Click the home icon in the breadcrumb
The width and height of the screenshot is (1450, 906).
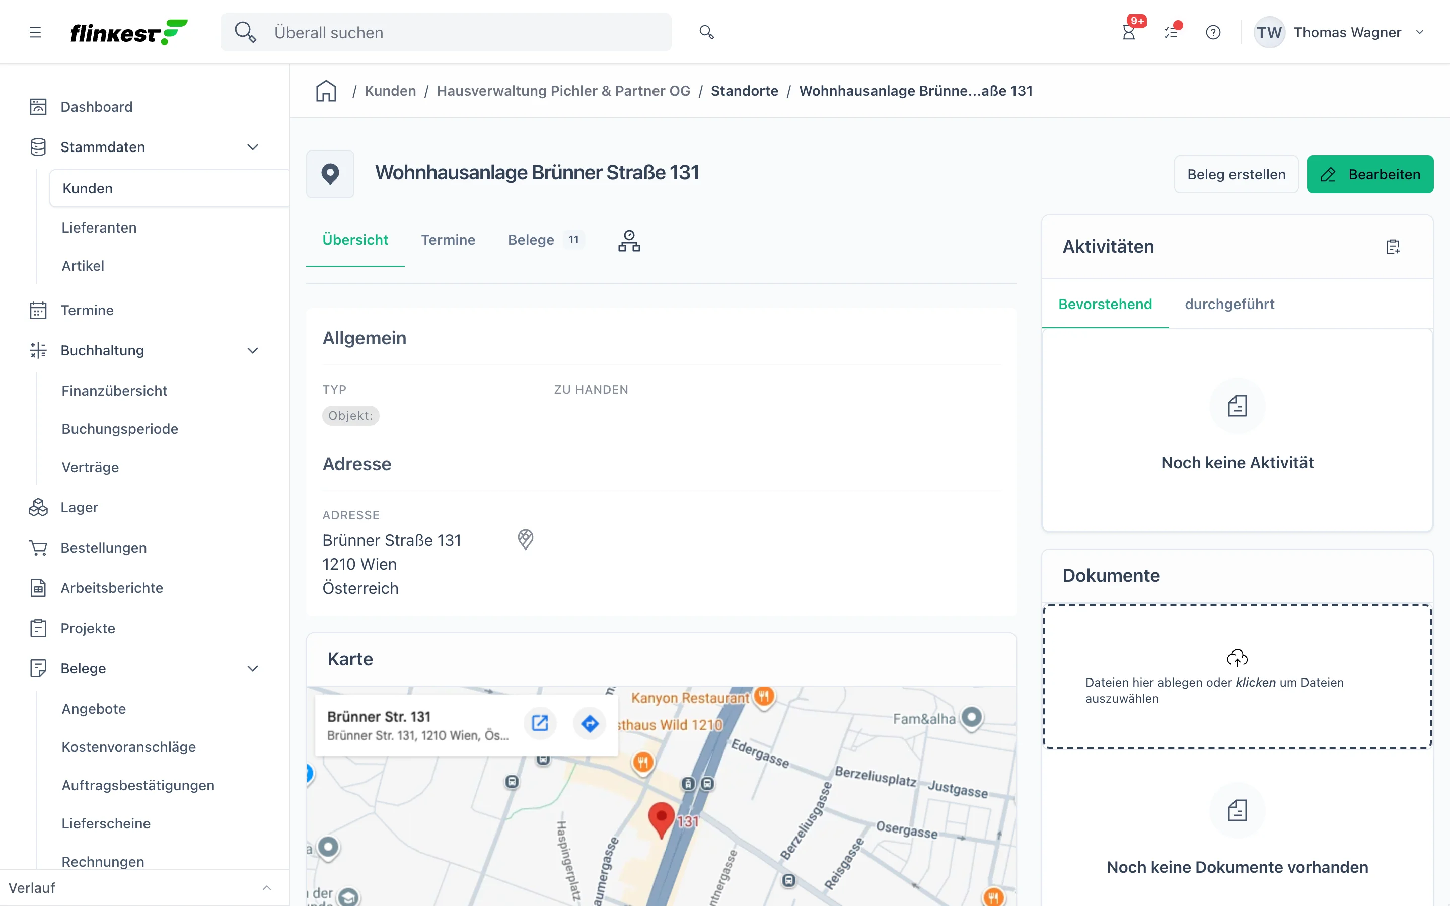tap(326, 91)
